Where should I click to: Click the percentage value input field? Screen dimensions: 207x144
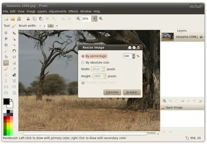(127, 56)
